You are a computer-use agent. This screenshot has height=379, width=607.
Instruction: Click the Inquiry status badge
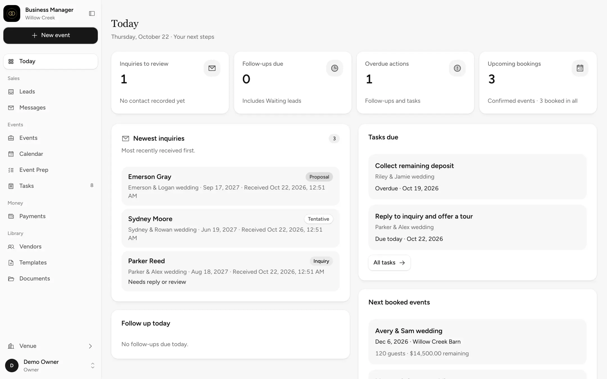pos(321,261)
